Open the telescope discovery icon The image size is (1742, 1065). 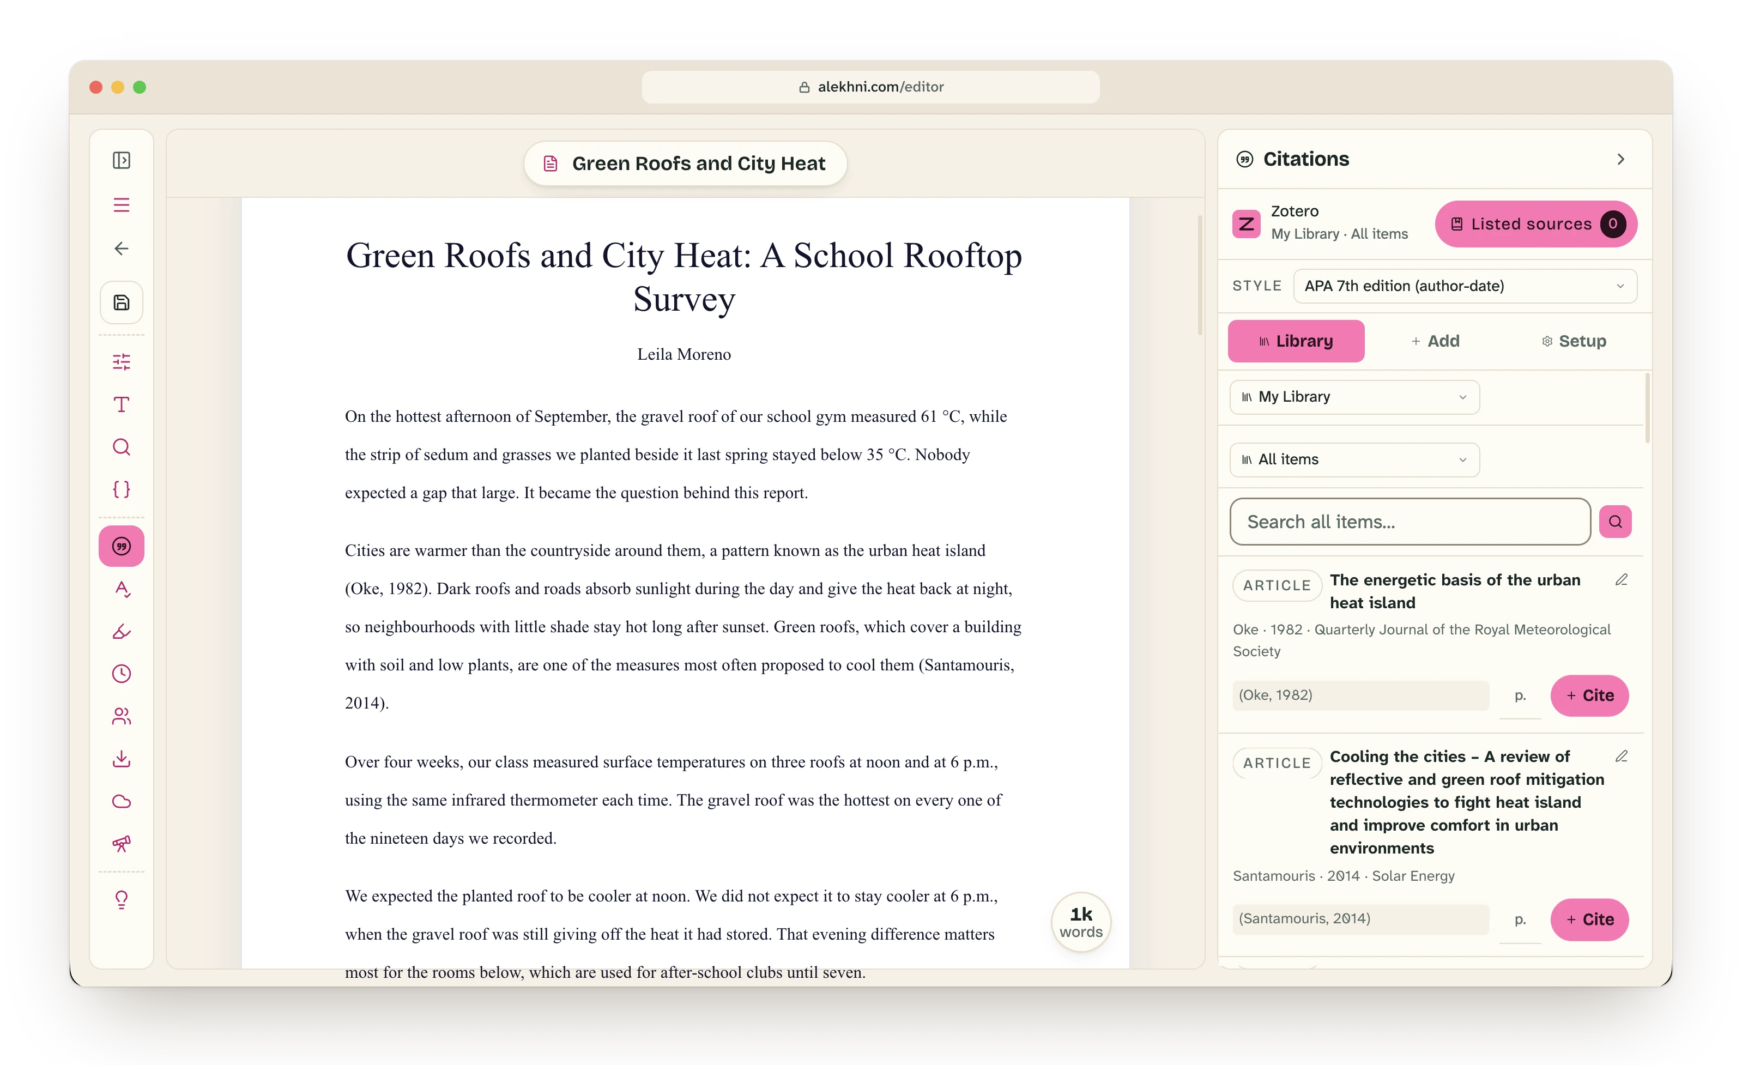point(122,844)
